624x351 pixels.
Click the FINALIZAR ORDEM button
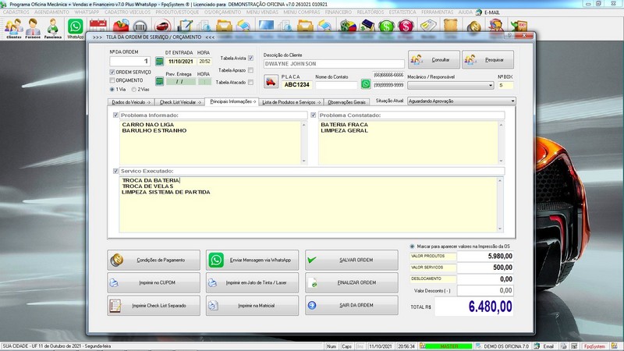coord(352,282)
